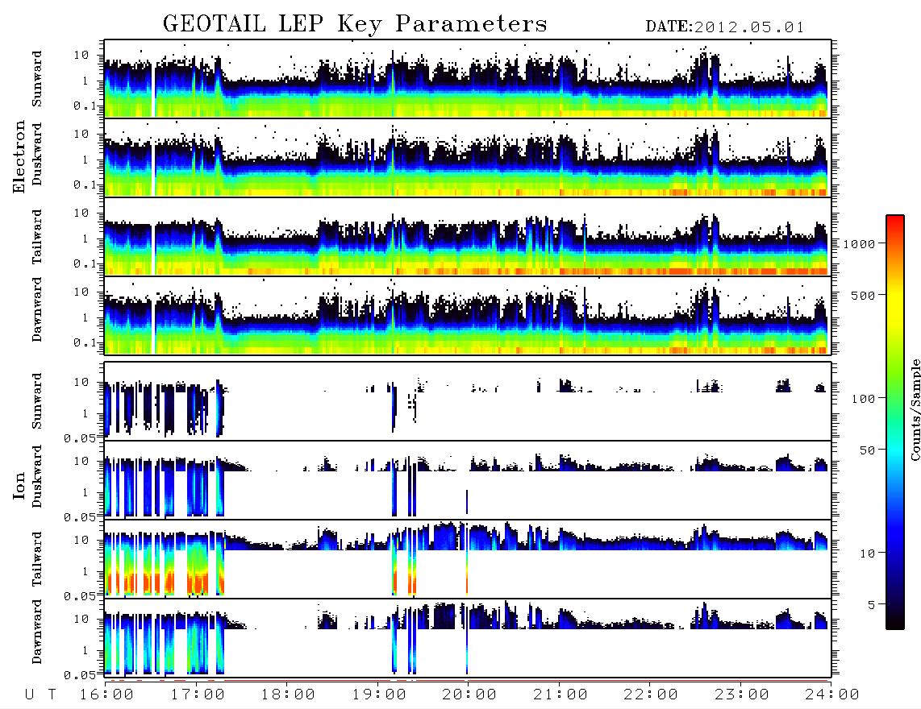Click the Ion Dawnward spectrogram
This screenshot has width=921, height=709.
tap(468, 638)
